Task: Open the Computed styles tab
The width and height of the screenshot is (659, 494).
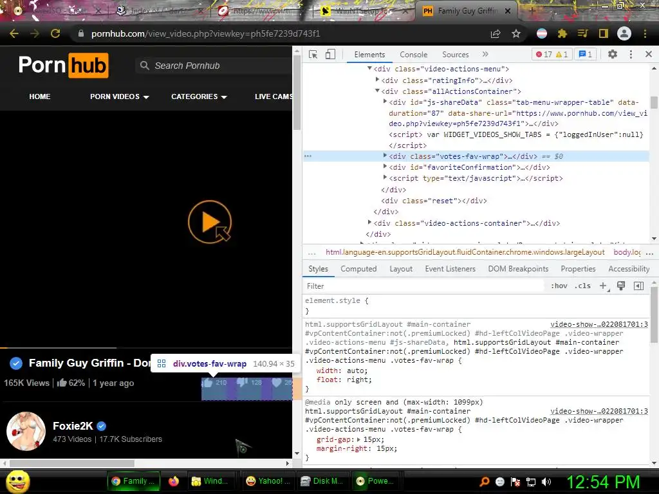Action: click(358, 269)
